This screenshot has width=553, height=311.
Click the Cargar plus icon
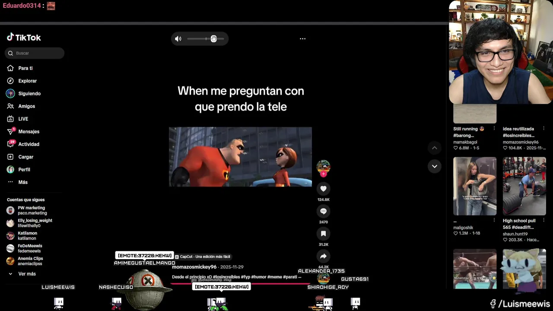[x=10, y=157]
